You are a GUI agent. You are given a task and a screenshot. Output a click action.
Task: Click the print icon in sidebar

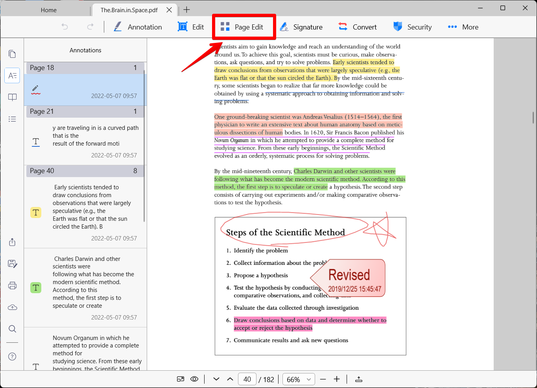[x=12, y=285]
